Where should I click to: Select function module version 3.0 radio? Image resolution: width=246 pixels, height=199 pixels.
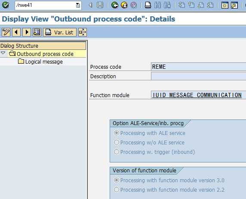[x=117, y=180]
